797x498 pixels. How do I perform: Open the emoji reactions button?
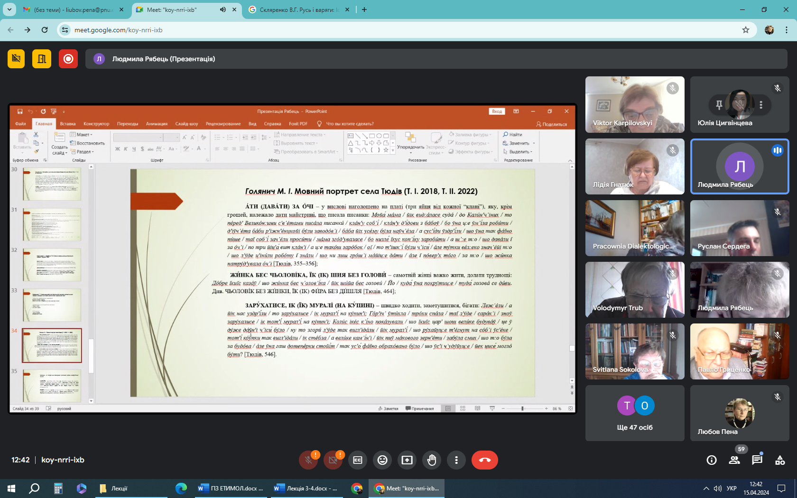click(382, 460)
